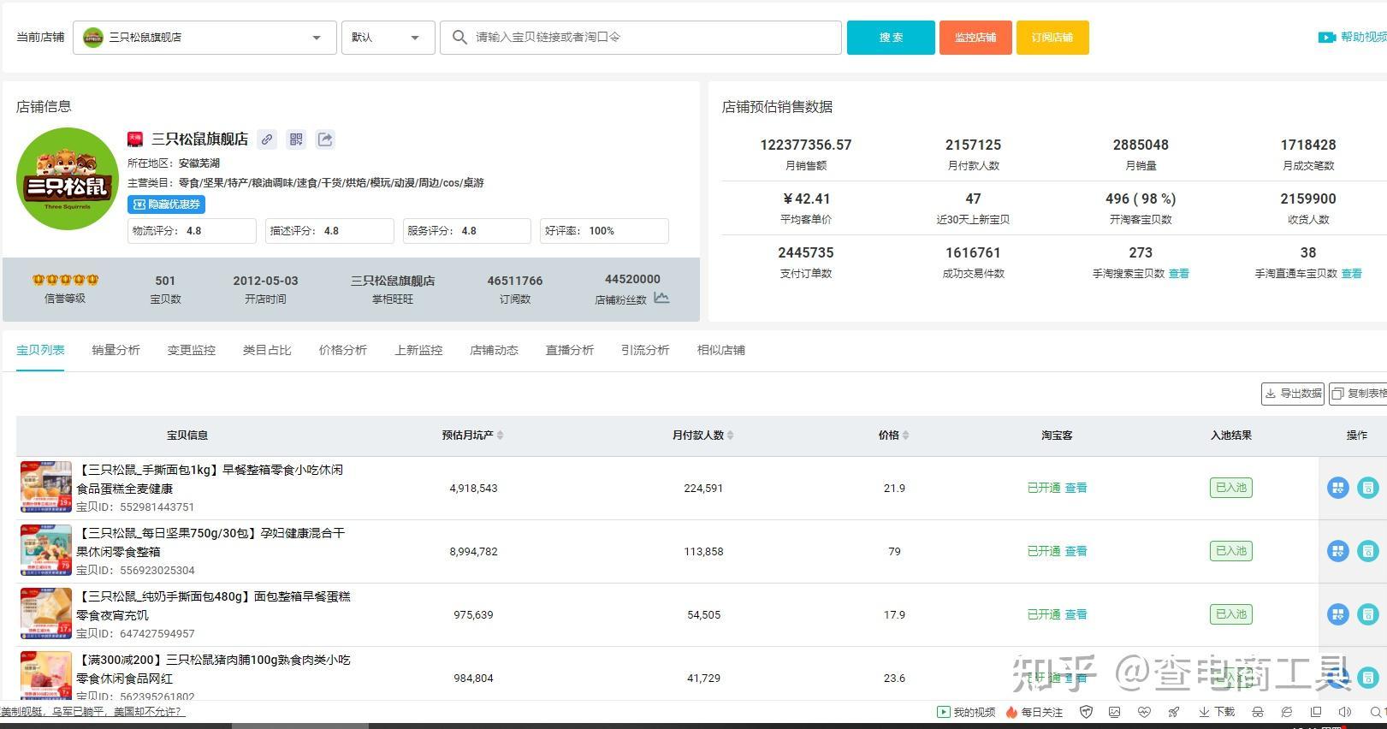Click blue grid action icon for 手撕面包1kg row
1387x729 pixels.
click(1338, 488)
